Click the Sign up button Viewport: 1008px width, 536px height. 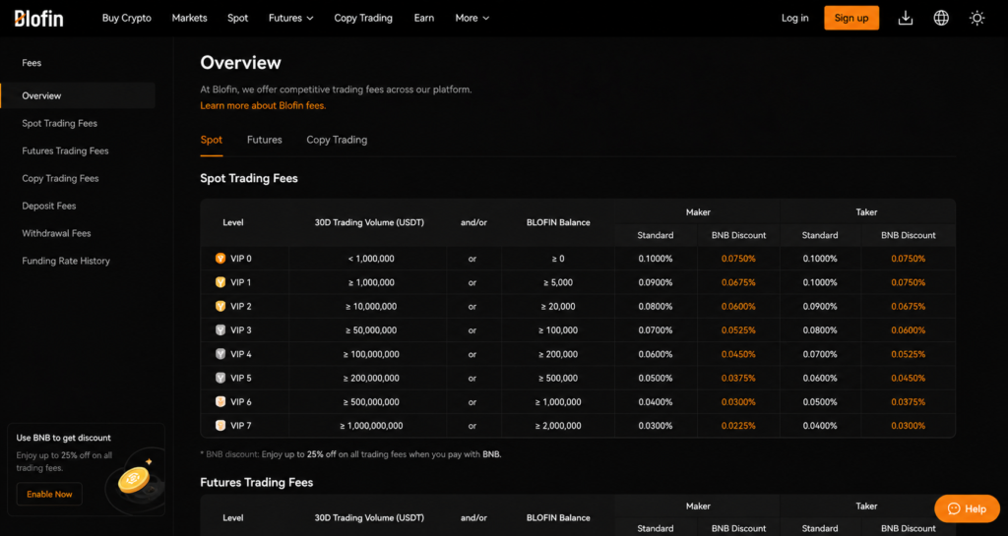pos(851,18)
